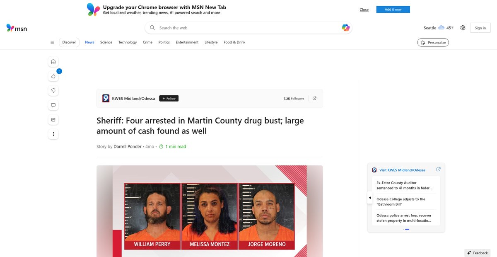Click Seattle weather location text
The height and width of the screenshot is (257, 497).
pos(430,28)
